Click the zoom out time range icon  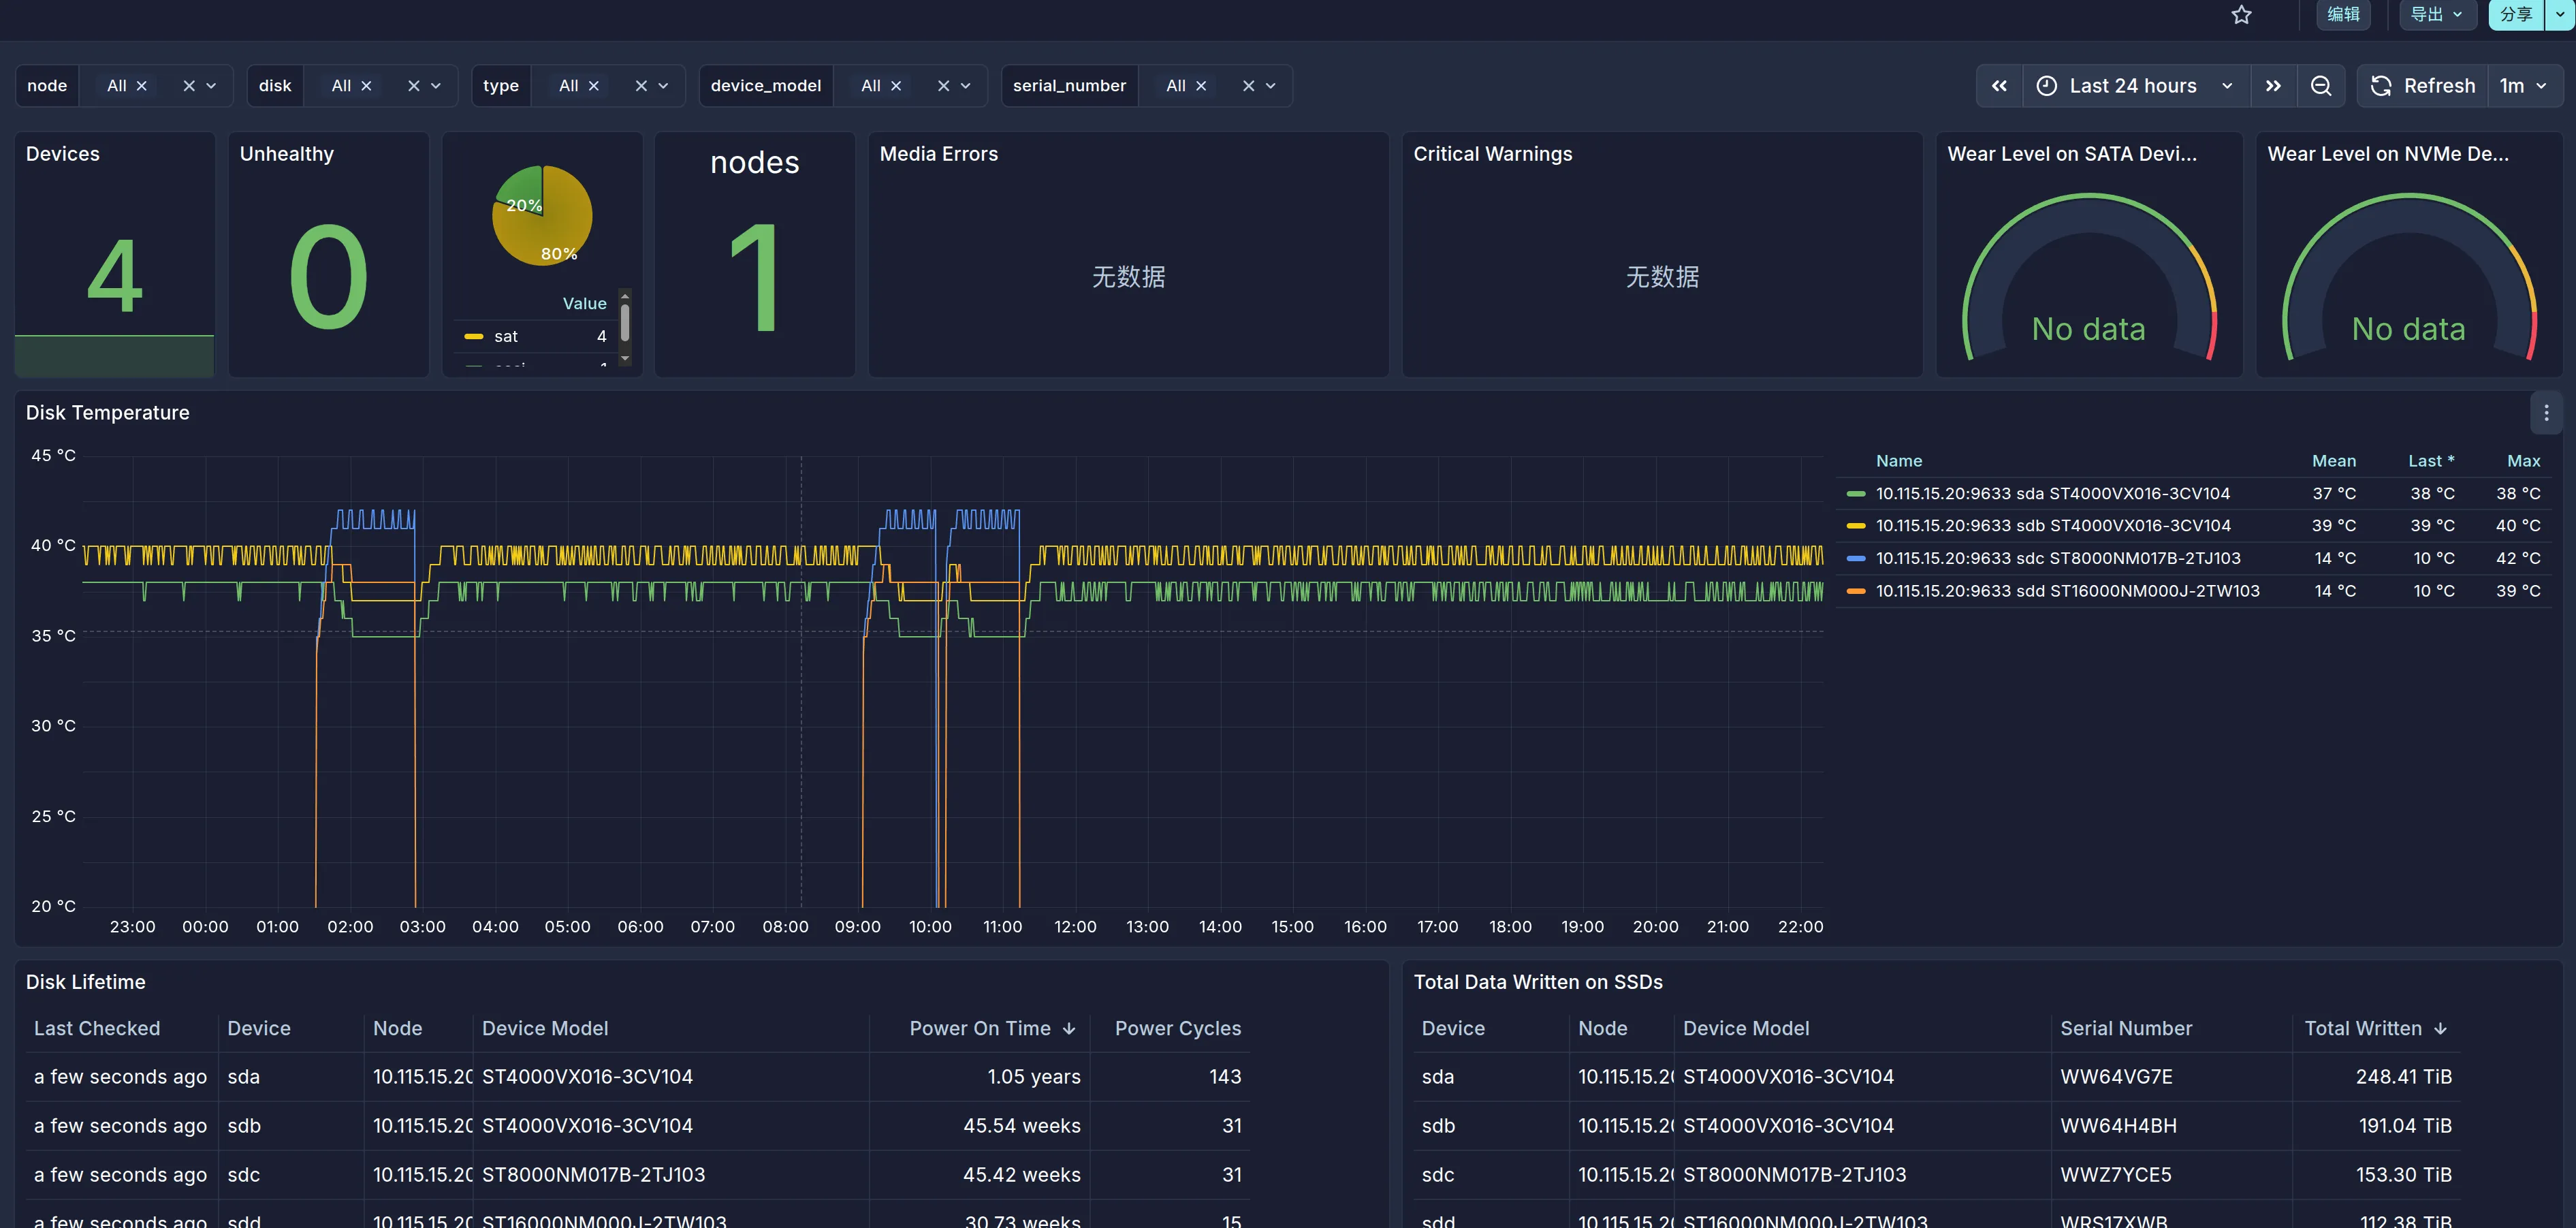click(x=2320, y=86)
